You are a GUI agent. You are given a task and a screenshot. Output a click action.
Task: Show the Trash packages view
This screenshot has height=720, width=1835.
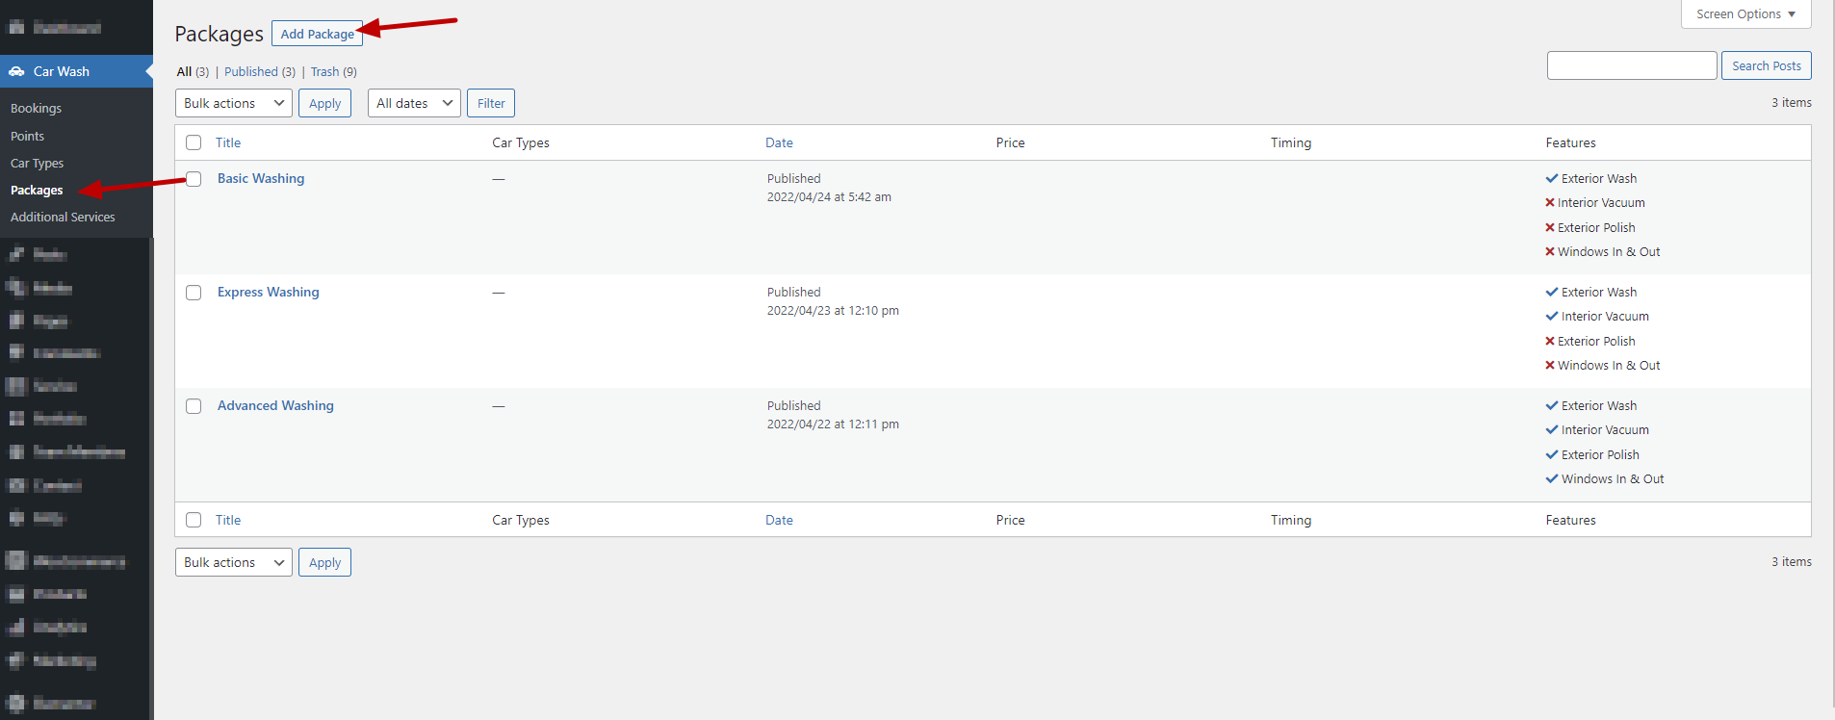pyautogui.click(x=324, y=72)
